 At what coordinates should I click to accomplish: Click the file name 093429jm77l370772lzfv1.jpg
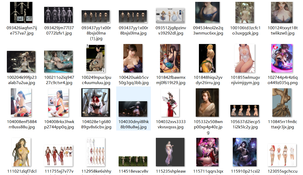pos(59,31)
